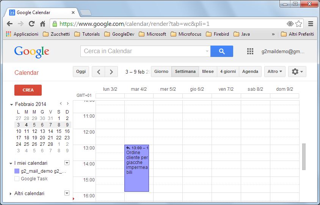Open the settings gear menu

coord(297,71)
